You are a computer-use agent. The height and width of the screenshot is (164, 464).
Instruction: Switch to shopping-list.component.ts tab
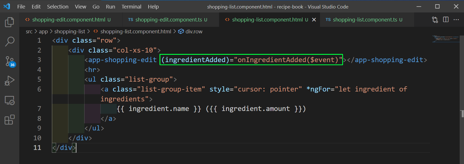tap(367, 20)
